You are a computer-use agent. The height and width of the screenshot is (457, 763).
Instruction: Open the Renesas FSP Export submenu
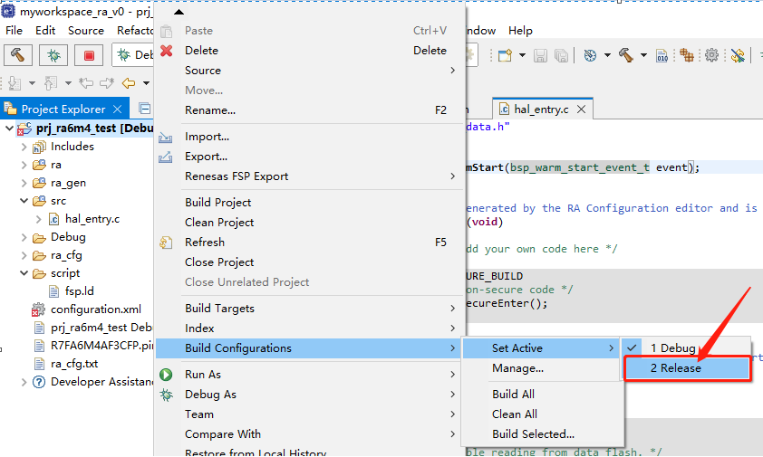(x=237, y=176)
